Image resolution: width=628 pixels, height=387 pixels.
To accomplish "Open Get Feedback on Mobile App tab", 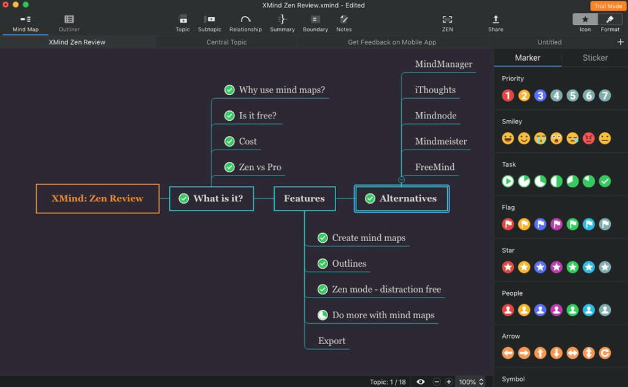I will (392, 42).
